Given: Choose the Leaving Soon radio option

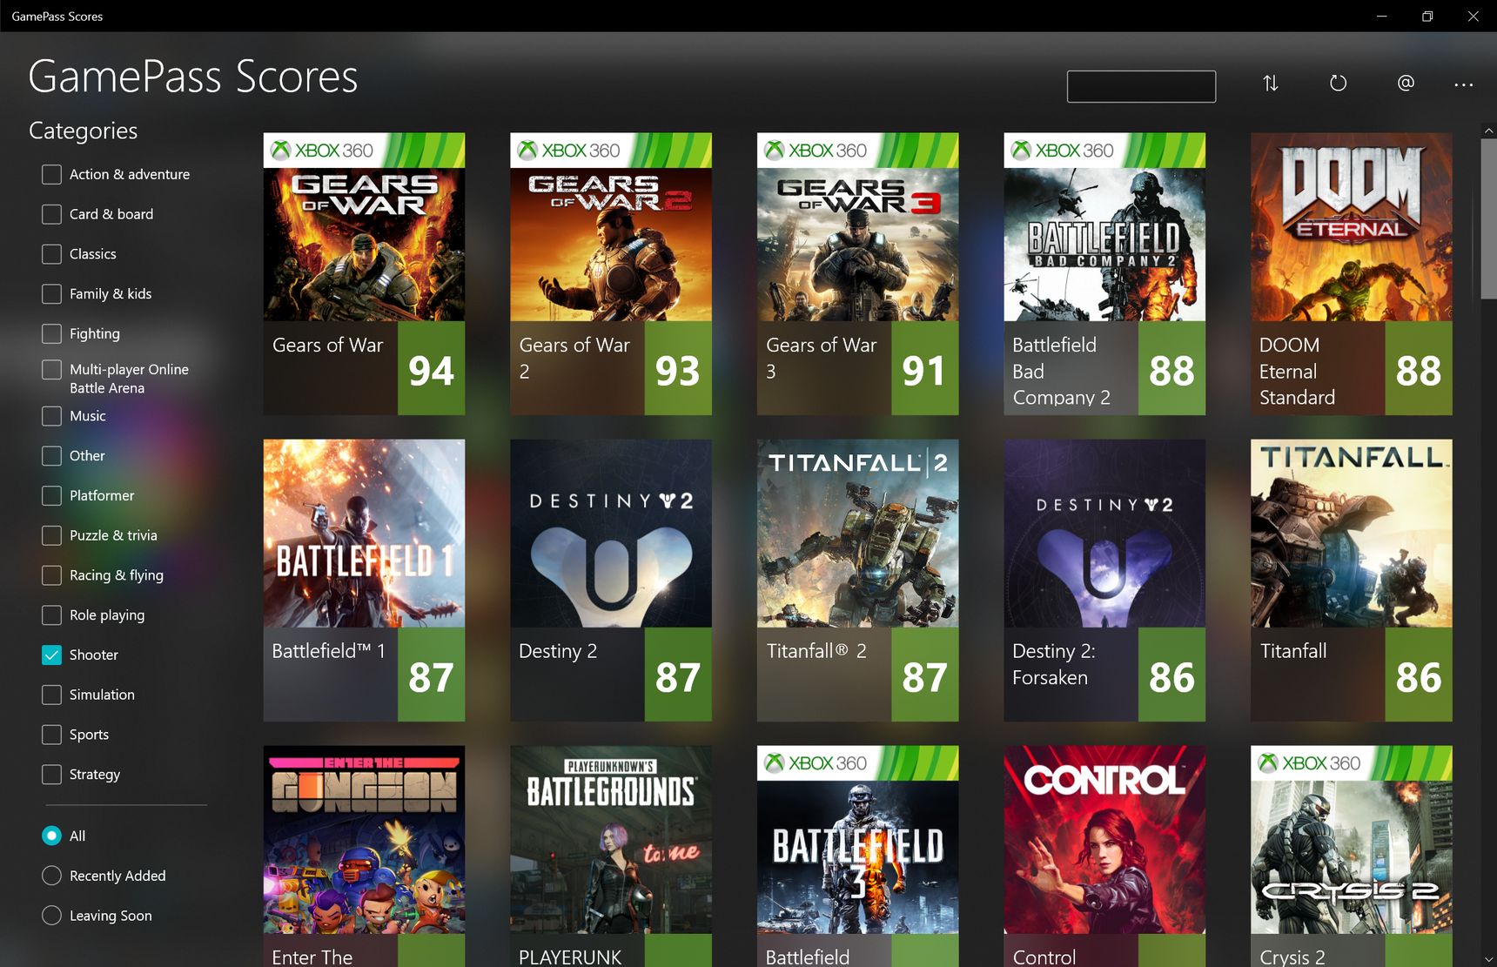Looking at the screenshot, I should click(x=52, y=916).
